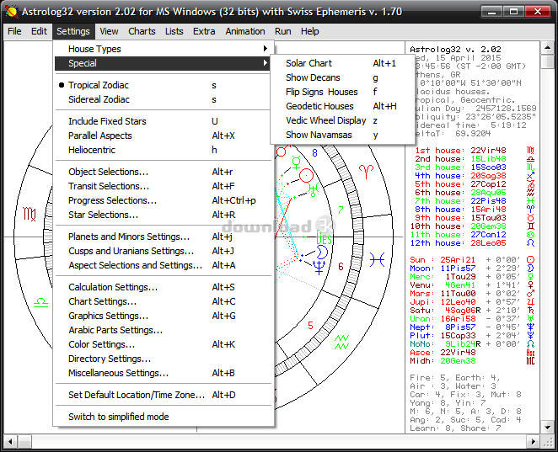The width and height of the screenshot is (558, 452).
Task: Click the Mars glyph beside Mars row
Action: tap(530, 294)
